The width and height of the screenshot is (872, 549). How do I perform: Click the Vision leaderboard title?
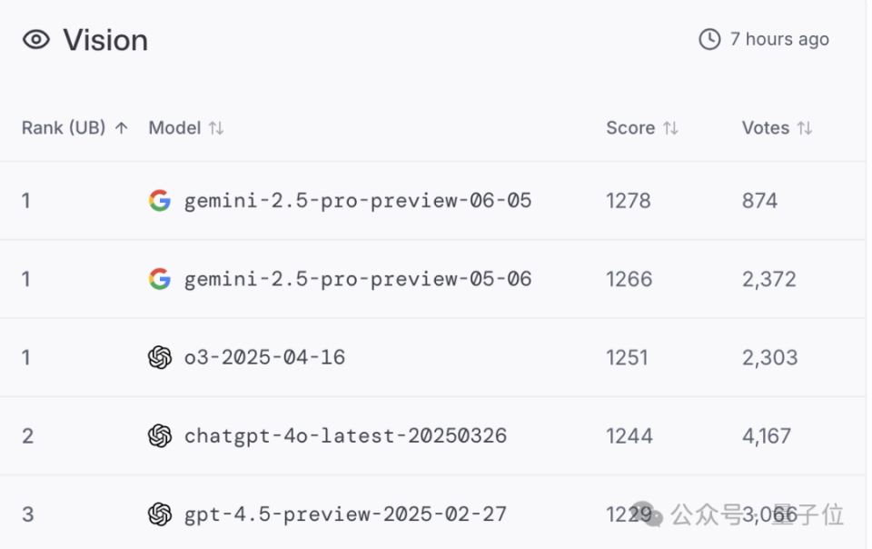(x=105, y=41)
